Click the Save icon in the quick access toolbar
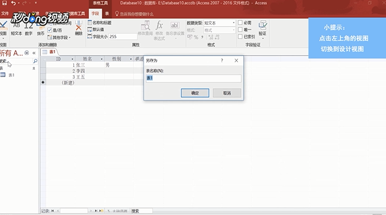386x215 pixels. point(4,3)
